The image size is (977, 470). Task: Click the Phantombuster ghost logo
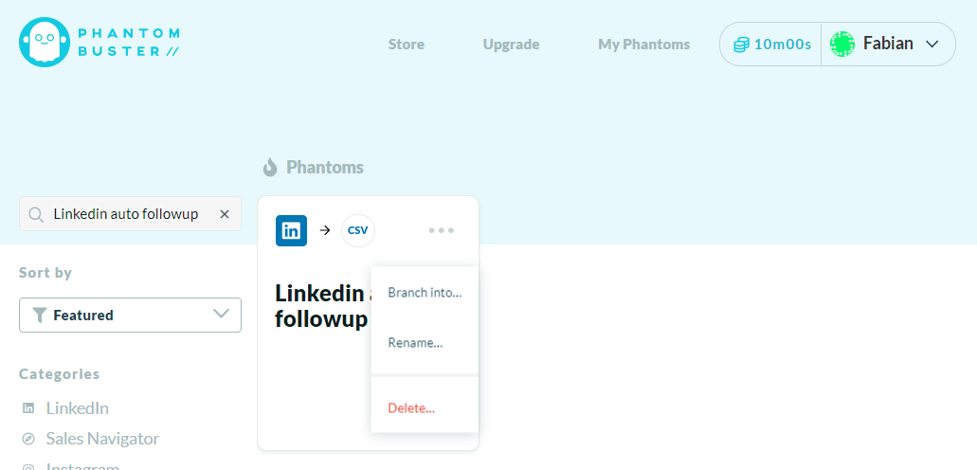44,42
